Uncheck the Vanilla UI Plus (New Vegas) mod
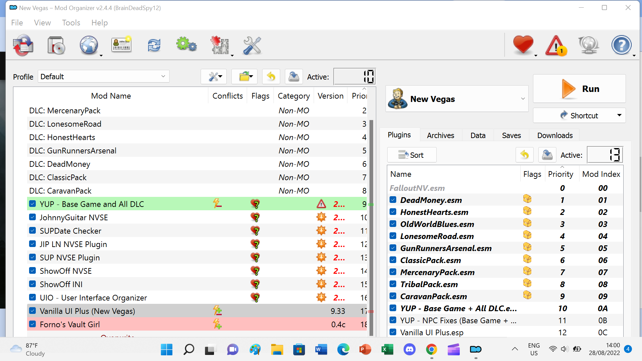642x361 pixels. tap(32, 311)
